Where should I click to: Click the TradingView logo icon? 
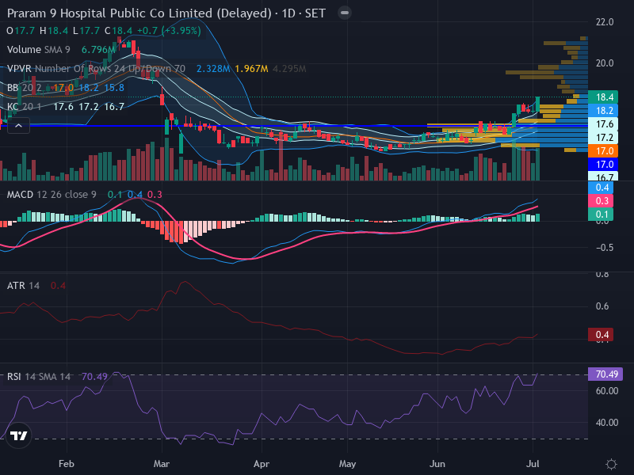click(18, 435)
